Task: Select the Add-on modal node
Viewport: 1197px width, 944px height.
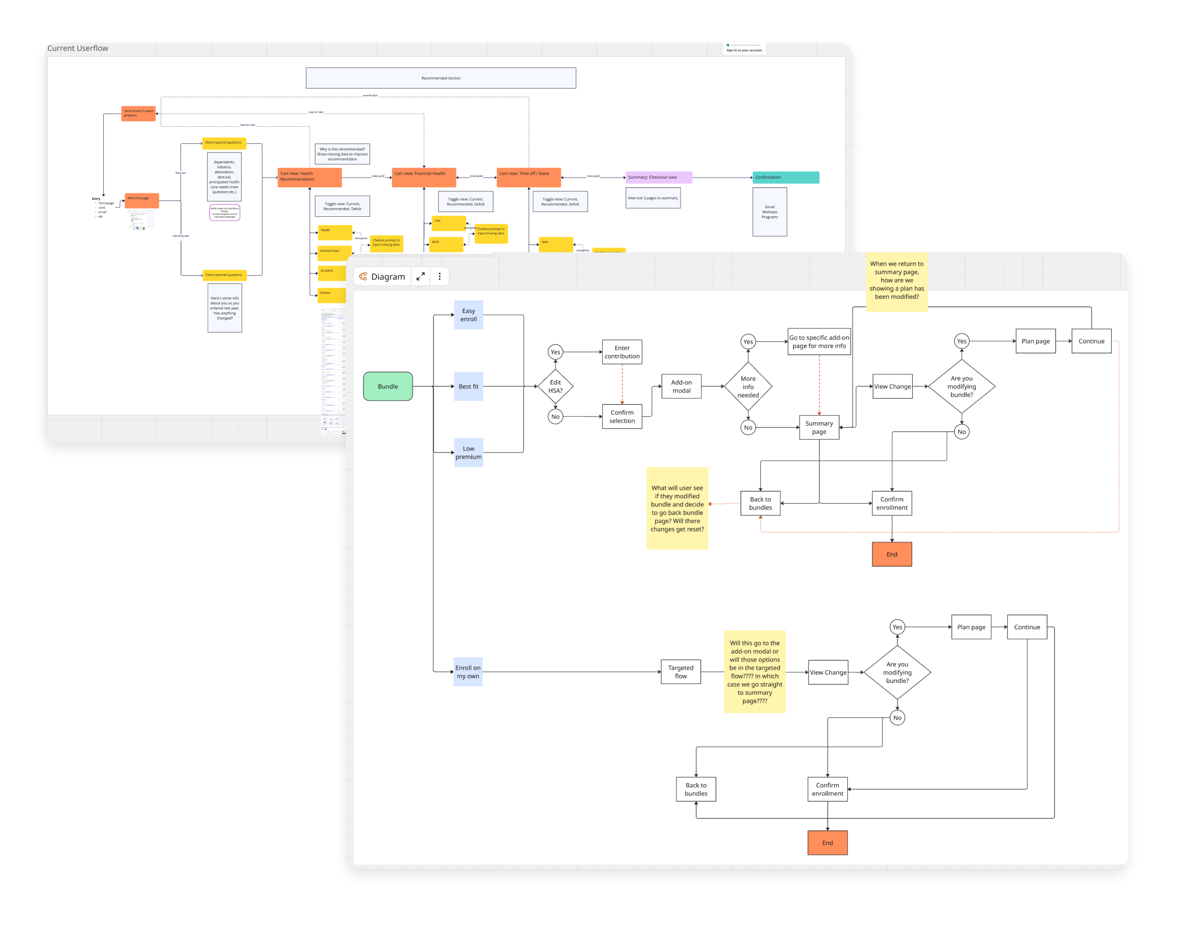Action: click(681, 386)
